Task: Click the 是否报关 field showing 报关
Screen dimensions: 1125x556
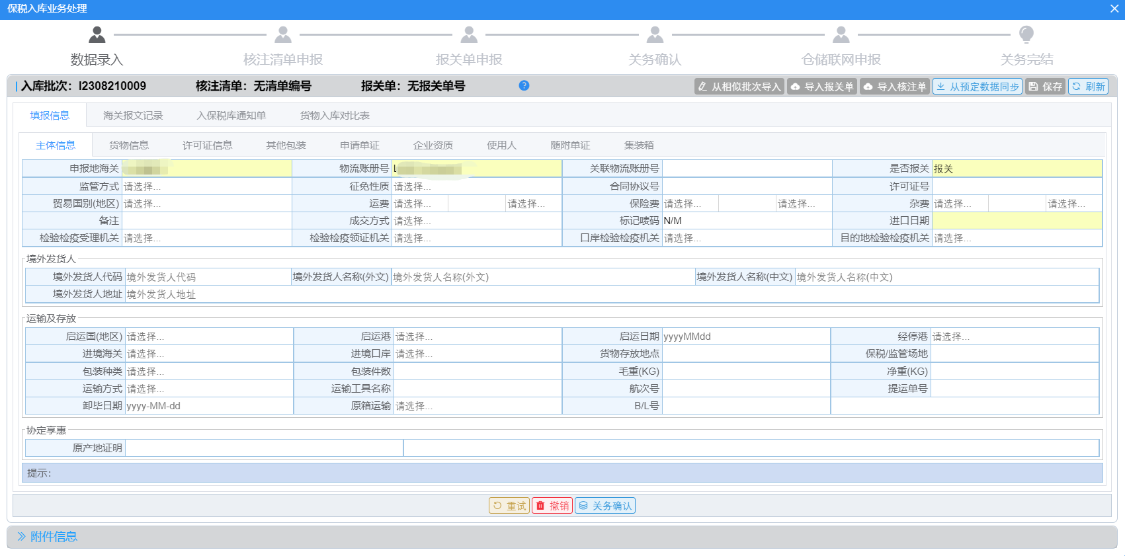Action: [x=1017, y=169]
